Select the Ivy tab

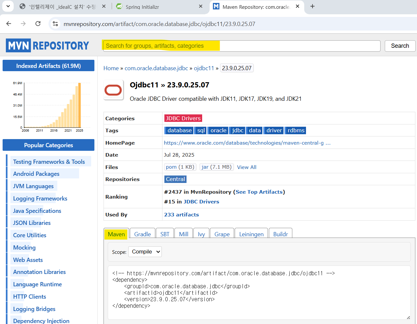click(x=202, y=234)
